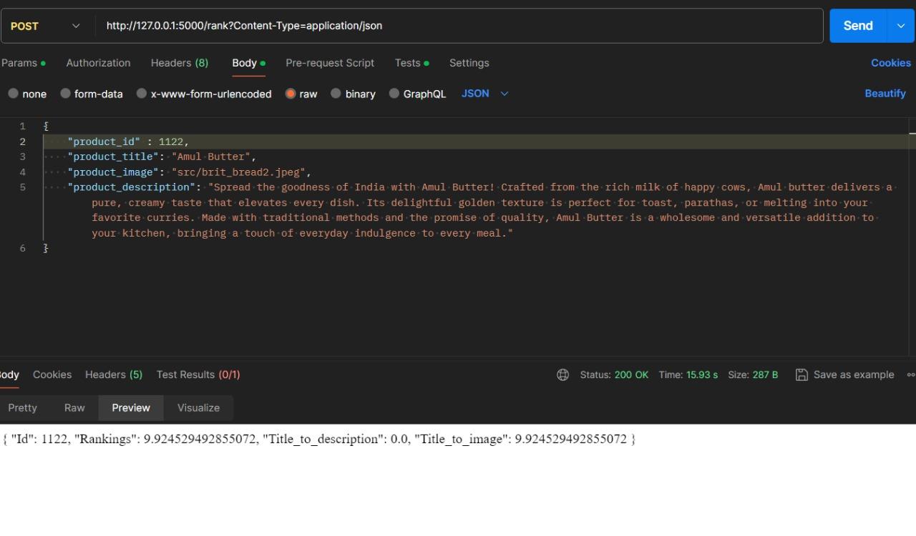Viewport: 916px width, 536px height.
Task: Click the editor scrollbar marker
Action: 912,133
